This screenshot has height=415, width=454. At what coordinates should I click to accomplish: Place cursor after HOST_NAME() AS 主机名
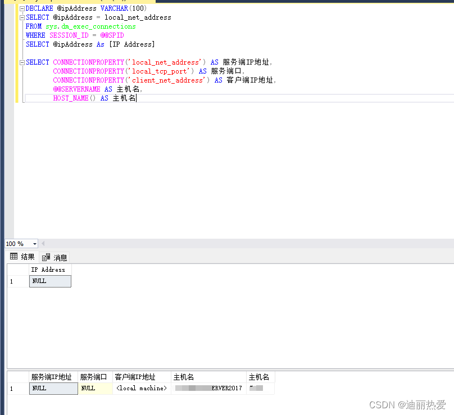click(x=136, y=98)
